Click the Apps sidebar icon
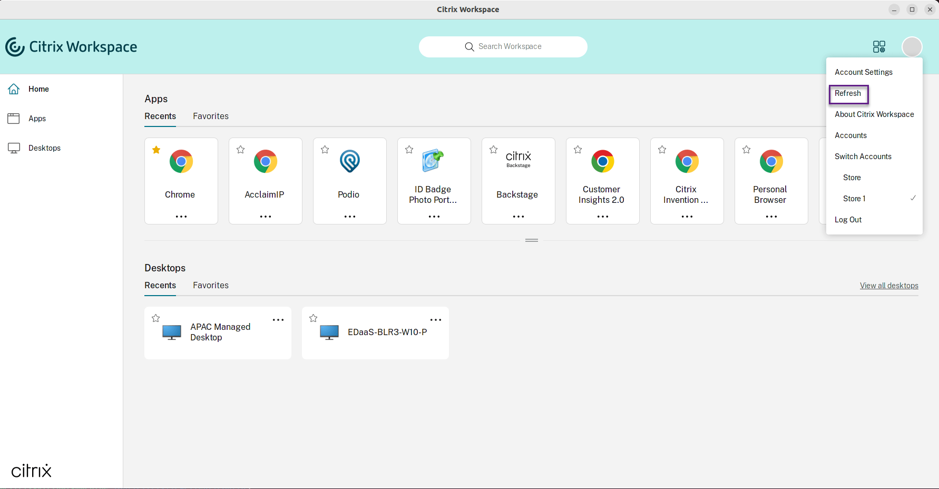Screen dimensions: 939x489 click(14, 119)
